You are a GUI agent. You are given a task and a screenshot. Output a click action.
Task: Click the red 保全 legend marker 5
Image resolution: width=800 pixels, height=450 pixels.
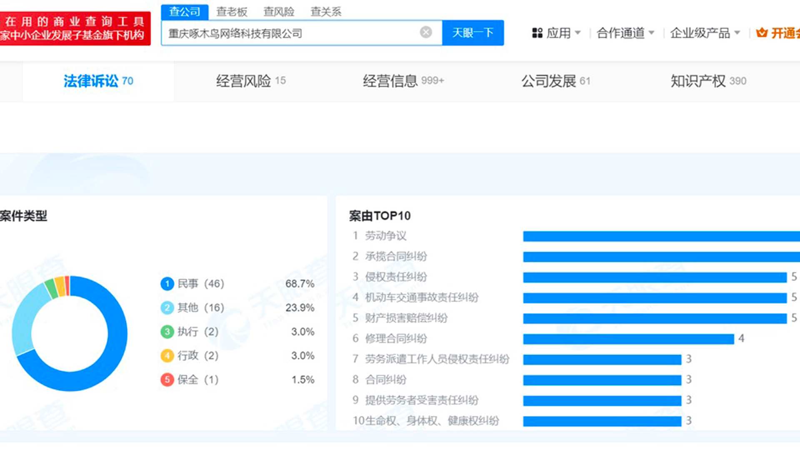click(167, 380)
